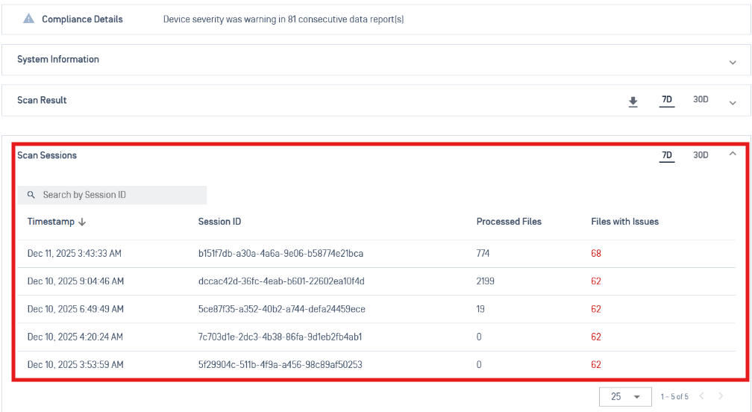This screenshot has height=412, width=752.
Task: Select 30D range for Scan Result
Action: click(701, 99)
